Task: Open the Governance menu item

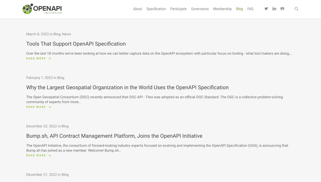Action: click(x=200, y=9)
